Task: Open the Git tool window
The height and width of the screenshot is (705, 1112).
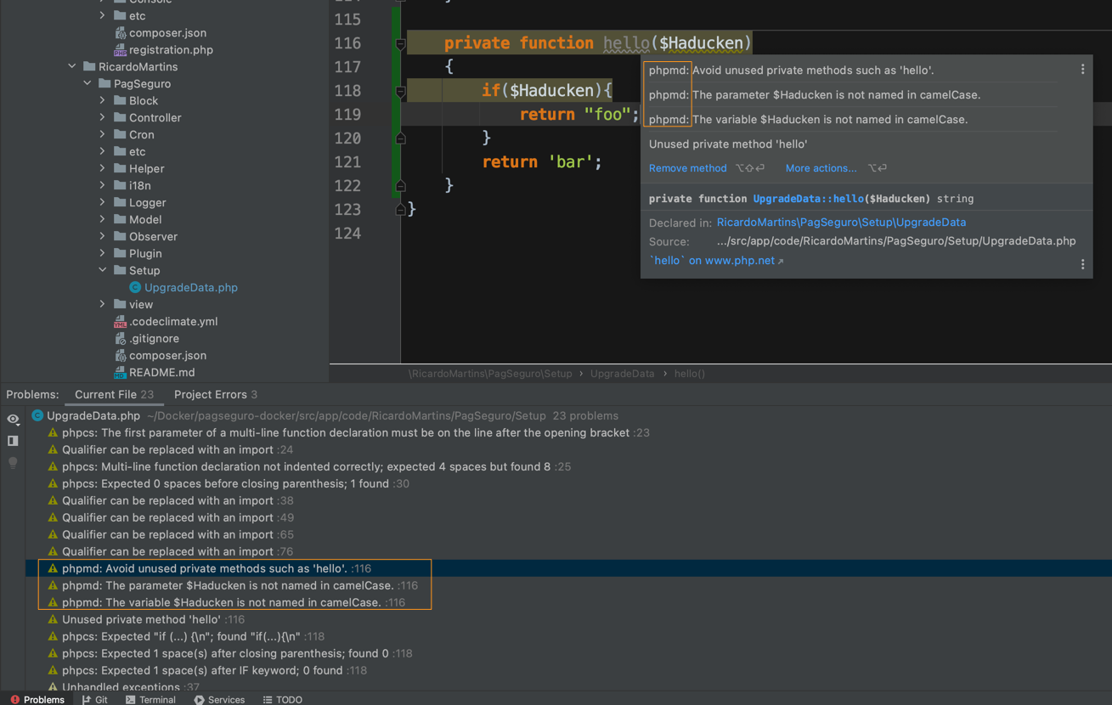Action: (95, 699)
